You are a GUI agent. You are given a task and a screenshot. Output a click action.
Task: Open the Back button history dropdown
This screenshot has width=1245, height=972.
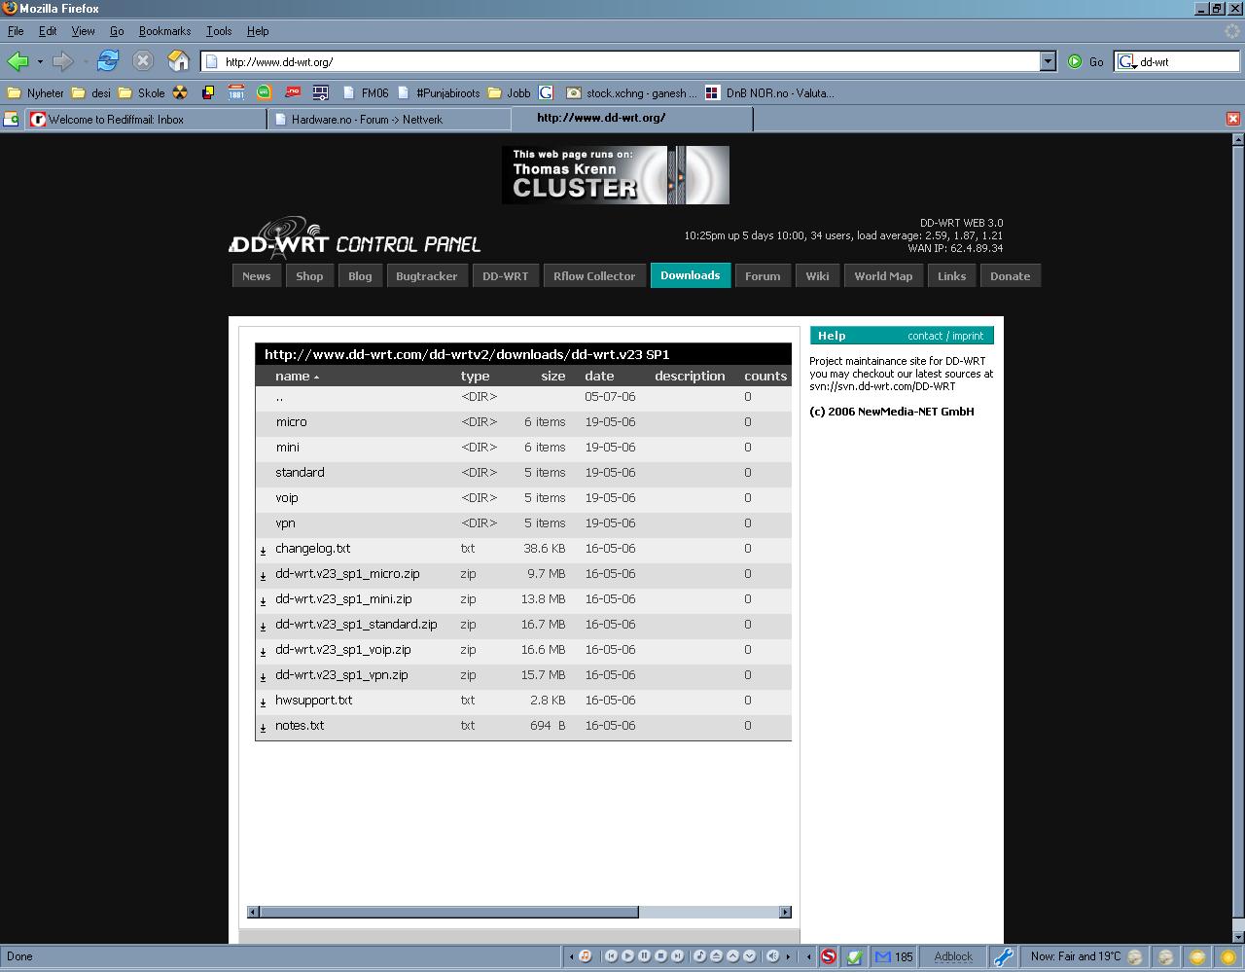click(40, 61)
